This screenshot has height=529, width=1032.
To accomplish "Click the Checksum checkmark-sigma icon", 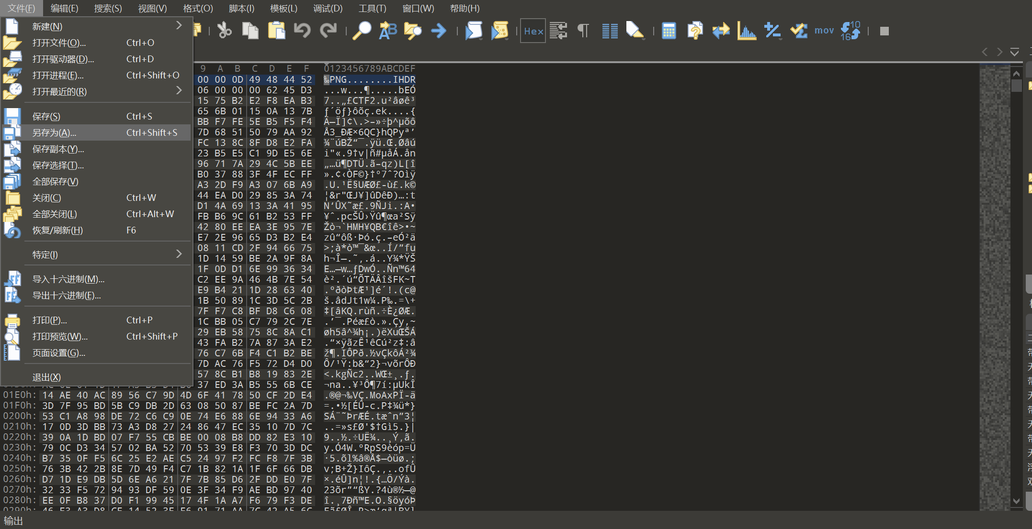I will (798, 31).
